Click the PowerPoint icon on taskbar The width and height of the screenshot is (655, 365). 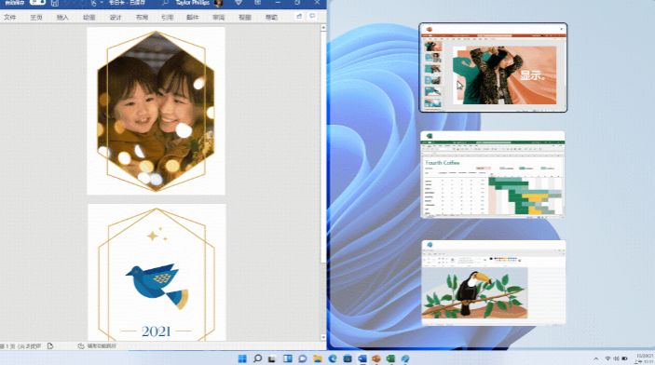[x=376, y=358]
